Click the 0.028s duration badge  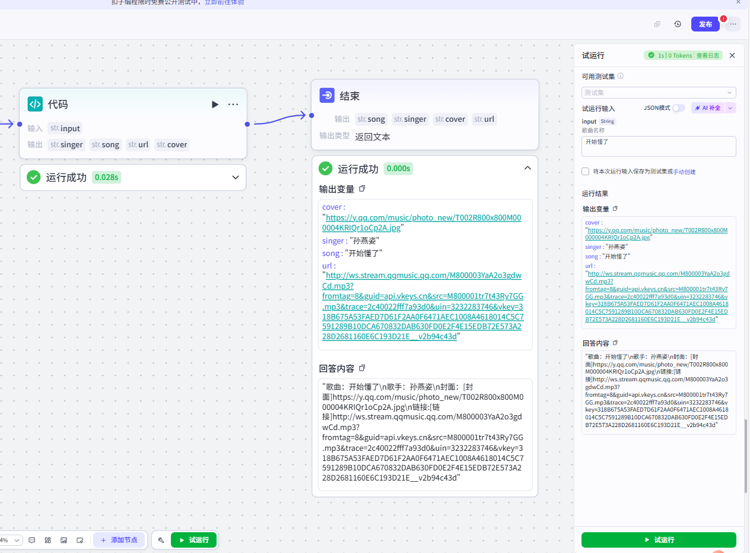tap(107, 177)
